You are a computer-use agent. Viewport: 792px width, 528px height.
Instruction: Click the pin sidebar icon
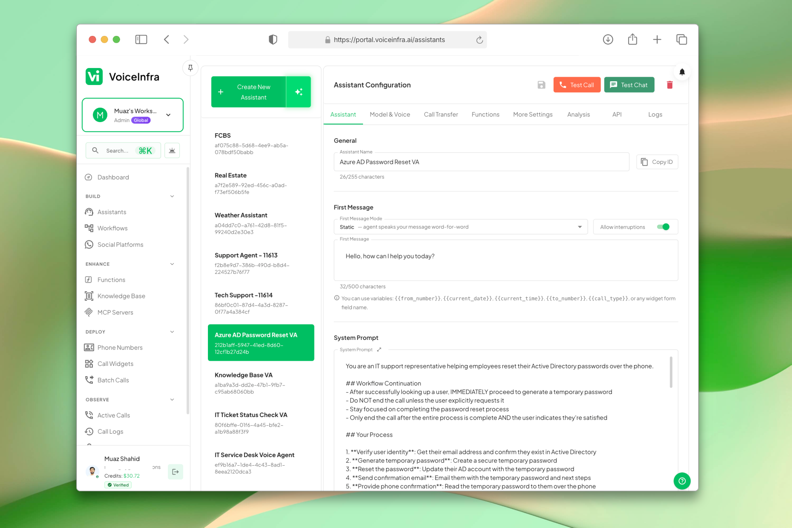(190, 68)
